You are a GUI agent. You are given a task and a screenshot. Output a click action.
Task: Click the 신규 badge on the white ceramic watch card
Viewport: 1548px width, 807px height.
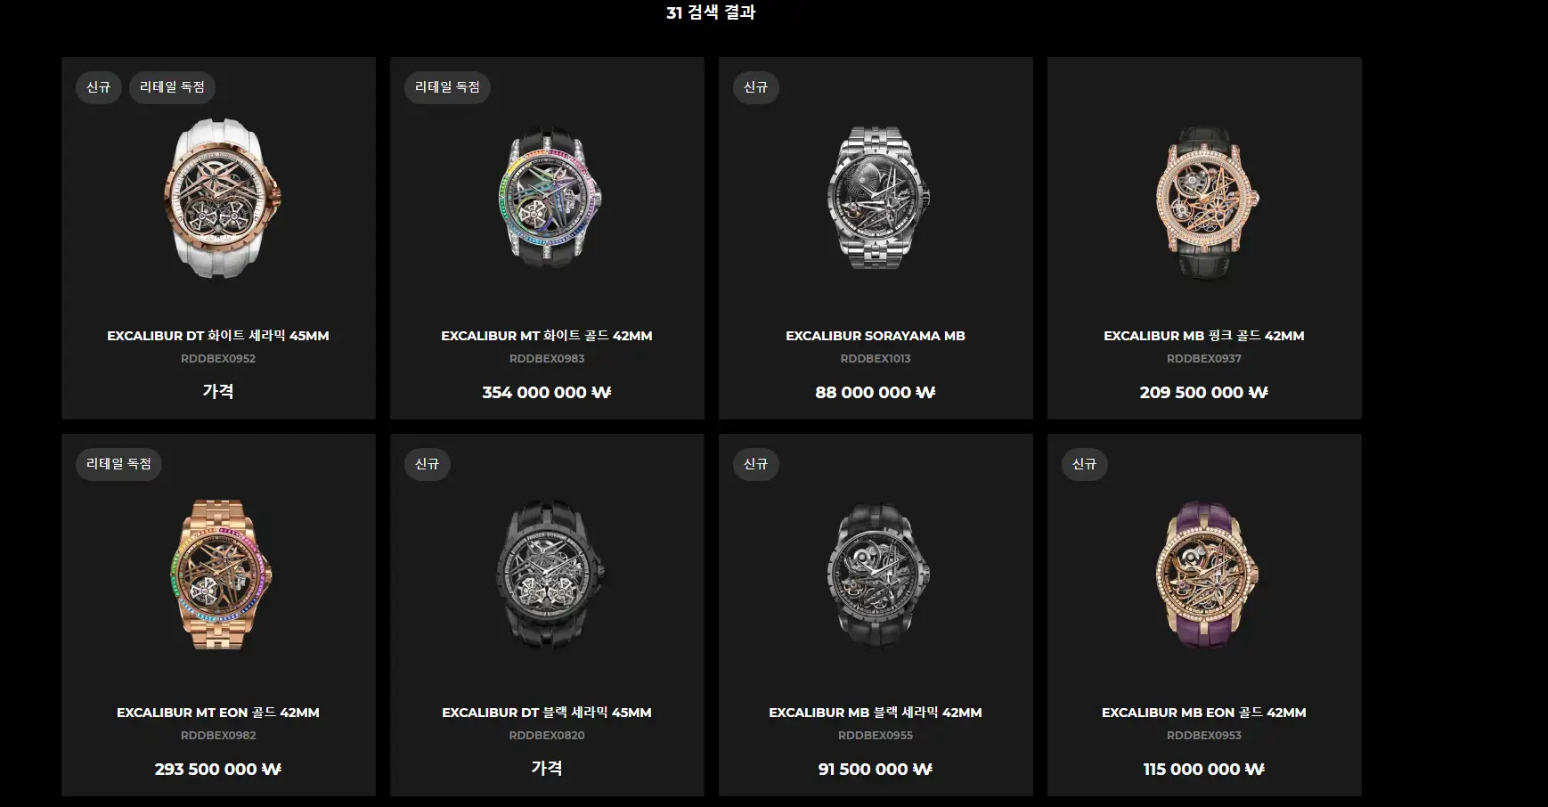click(99, 87)
